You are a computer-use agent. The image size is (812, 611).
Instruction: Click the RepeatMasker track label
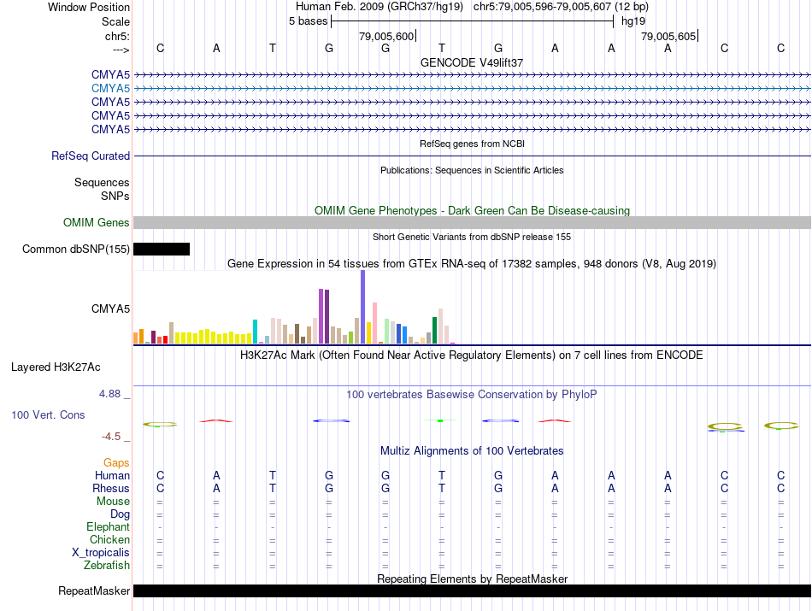(x=94, y=591)
